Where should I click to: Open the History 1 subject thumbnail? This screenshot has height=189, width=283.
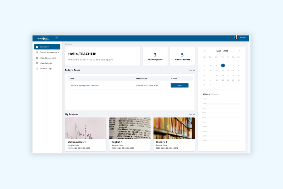point(174,128)
